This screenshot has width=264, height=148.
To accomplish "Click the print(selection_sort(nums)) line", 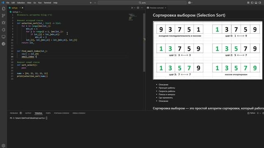I will [32, 76].
